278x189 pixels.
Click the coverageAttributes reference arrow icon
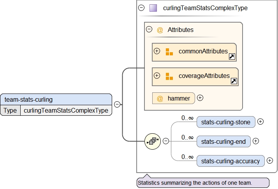[234, 81]
